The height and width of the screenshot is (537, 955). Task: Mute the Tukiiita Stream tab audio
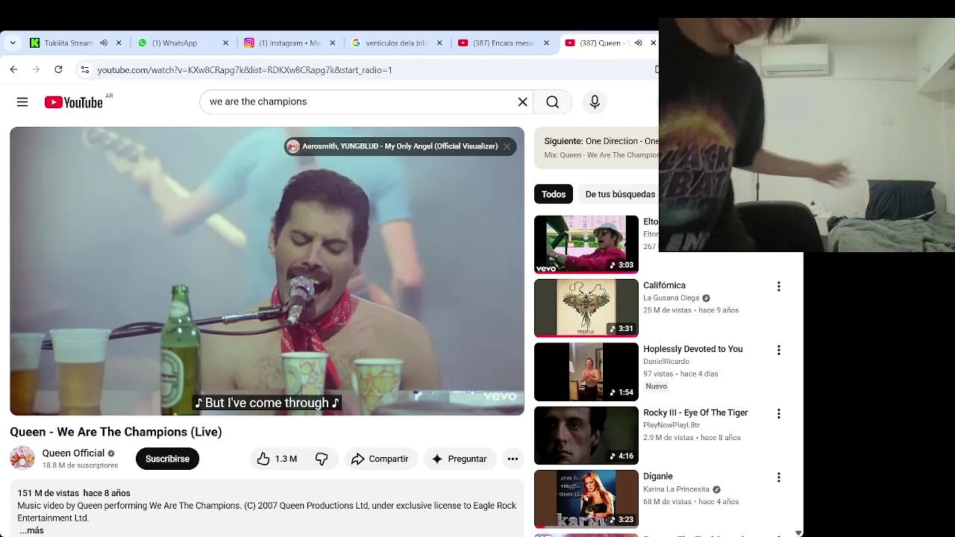pos(104,43)
